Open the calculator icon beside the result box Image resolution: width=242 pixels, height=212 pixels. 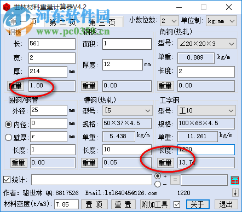tap(235, 180)
